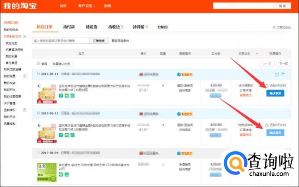The height and width of the screenshot is (187, 299).
Task: Click the 订单搜索 button
Action: [99, 41]
